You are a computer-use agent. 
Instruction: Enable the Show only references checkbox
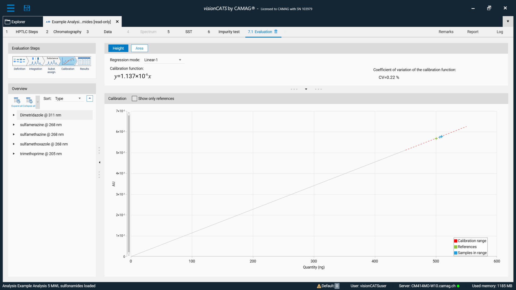pyautogui.click(x=134, y=98)
